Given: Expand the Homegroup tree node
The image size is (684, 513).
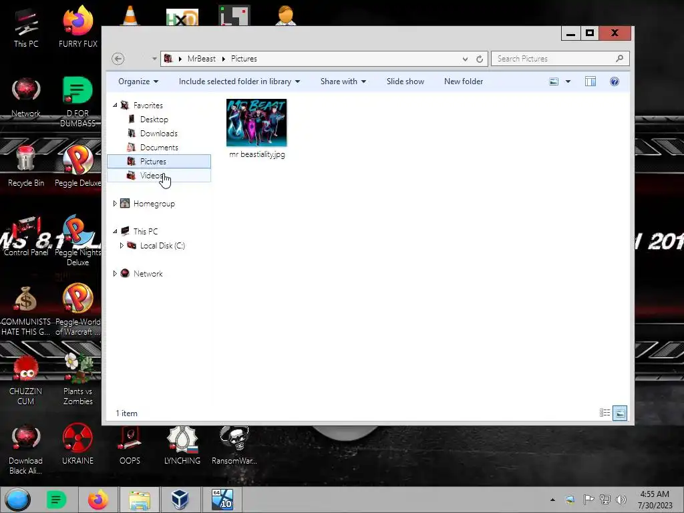Looking at the screenshot, I should 115,203.
